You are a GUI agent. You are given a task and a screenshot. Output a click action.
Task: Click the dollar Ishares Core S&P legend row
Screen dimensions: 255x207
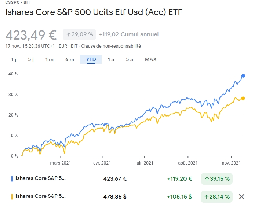click(41, 197)
